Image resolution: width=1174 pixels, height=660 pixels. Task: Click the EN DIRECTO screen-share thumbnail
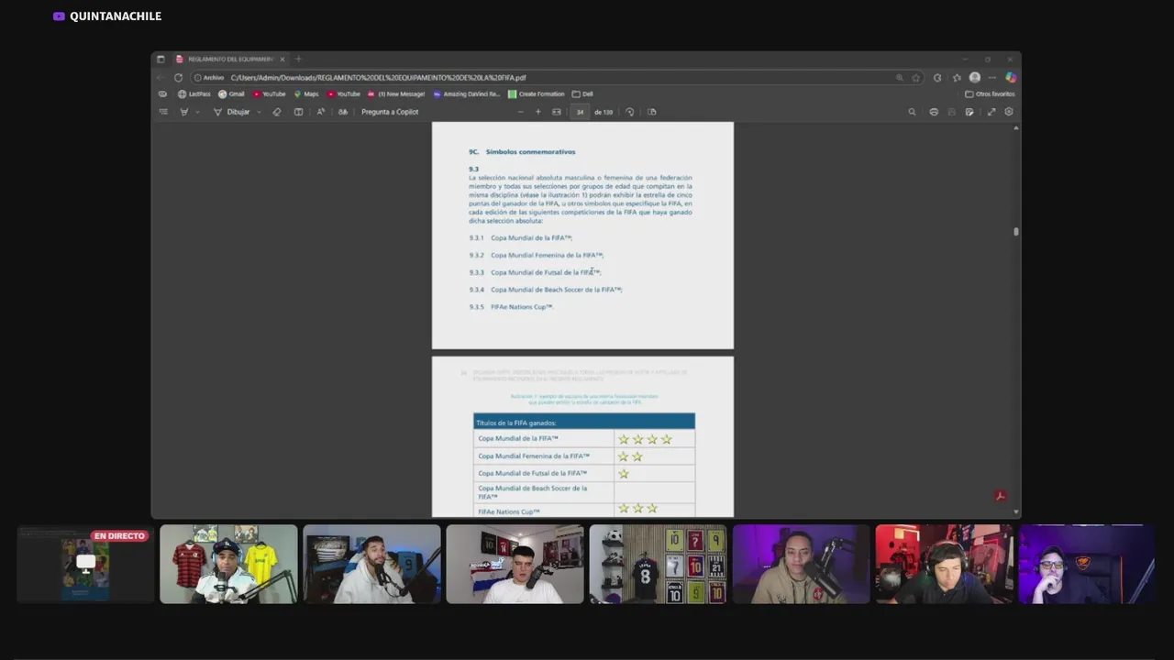pos(85,564)
